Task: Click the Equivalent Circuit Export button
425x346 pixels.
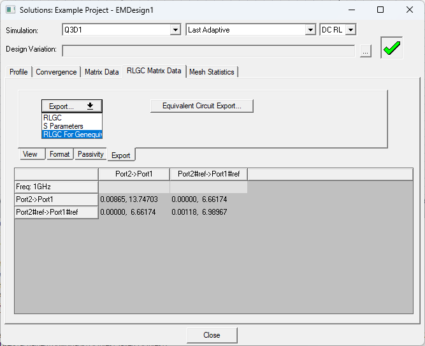Action: (201, 106)
